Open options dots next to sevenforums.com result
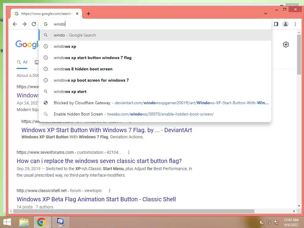 point(129,152)
